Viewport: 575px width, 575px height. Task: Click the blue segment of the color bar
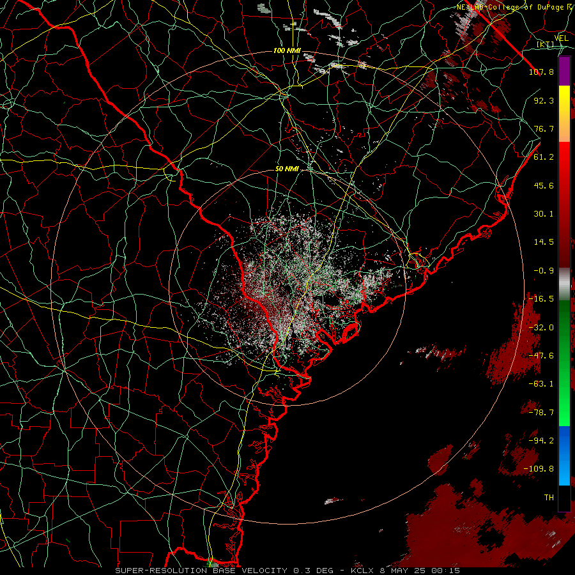point(564,456)
